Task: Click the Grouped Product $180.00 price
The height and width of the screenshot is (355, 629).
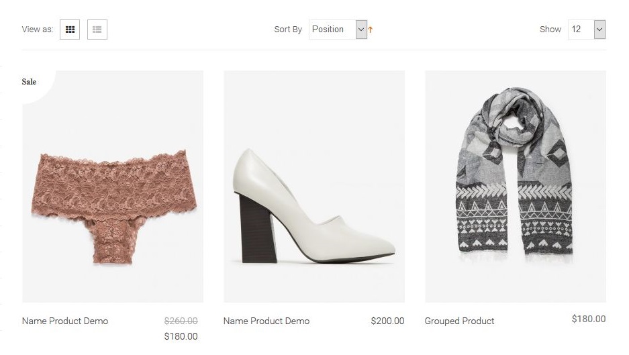Action: tap(588, 319)
